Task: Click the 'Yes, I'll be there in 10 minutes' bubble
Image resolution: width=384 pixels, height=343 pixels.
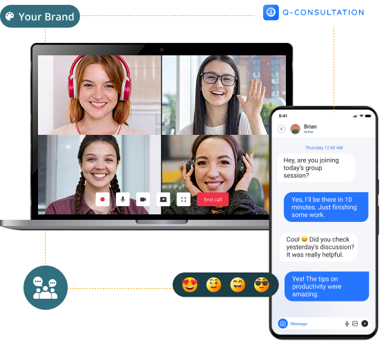Action: pyautogui.click(x=327, y=207)
